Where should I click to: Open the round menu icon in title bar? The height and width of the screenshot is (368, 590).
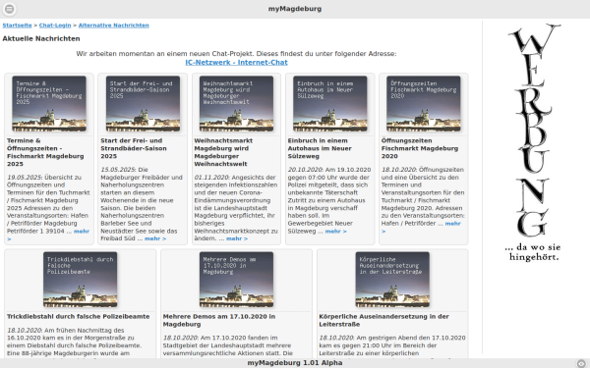(x=10, y=9)
